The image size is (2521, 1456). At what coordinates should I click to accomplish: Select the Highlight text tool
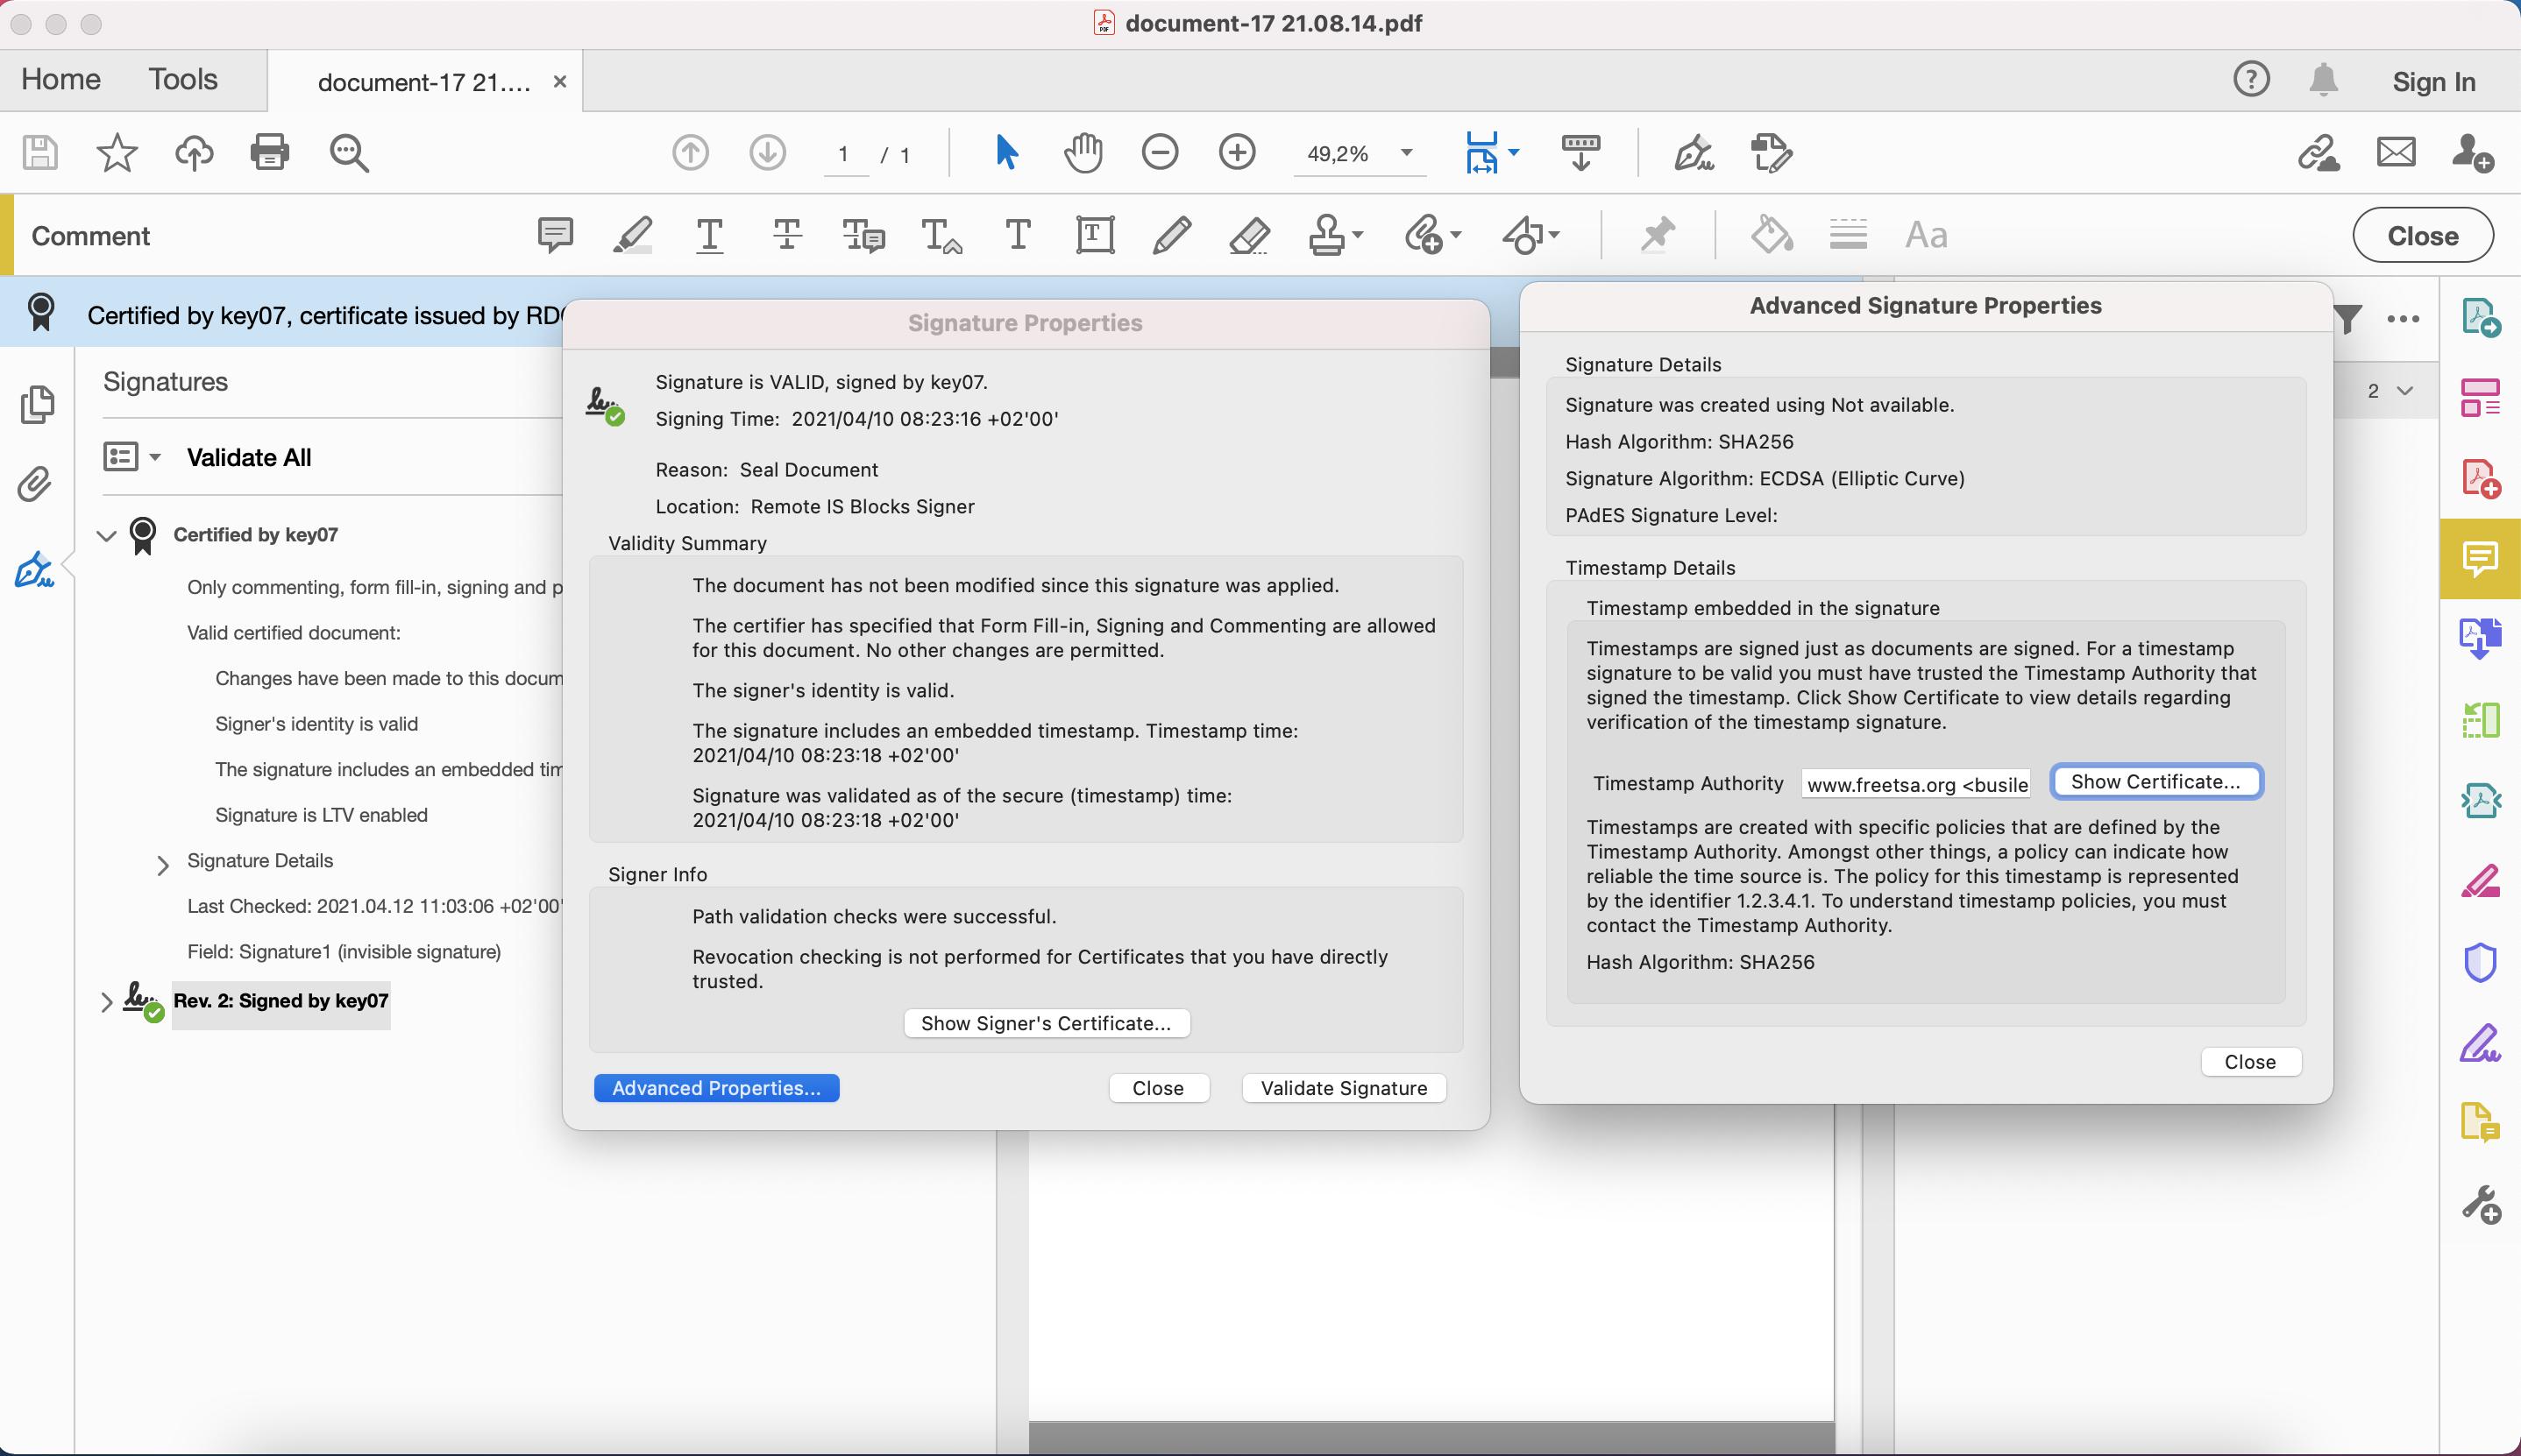click(x=633, y=235)
